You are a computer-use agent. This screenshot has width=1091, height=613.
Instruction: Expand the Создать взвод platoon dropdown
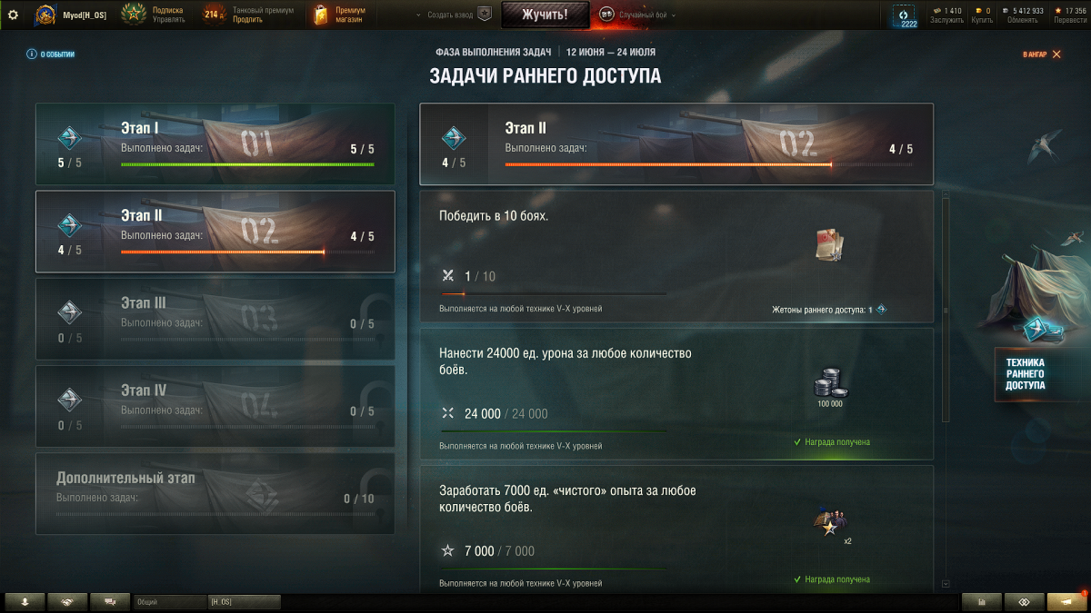[x=452, y=15]
